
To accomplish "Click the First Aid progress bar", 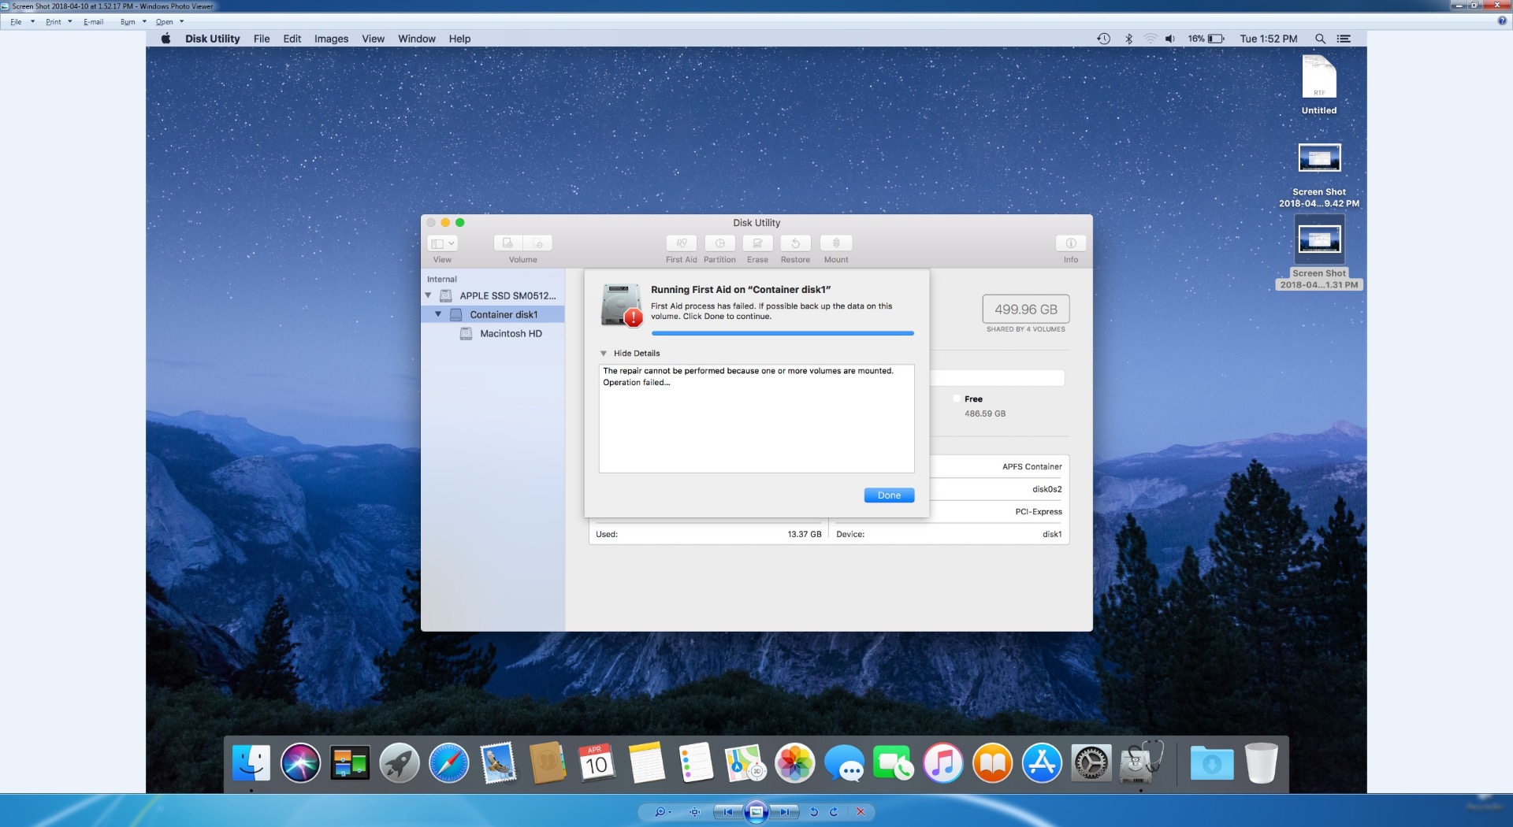I will (783, 333).
